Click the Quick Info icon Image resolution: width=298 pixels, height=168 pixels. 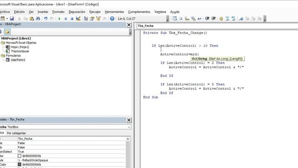coord(187,19)
